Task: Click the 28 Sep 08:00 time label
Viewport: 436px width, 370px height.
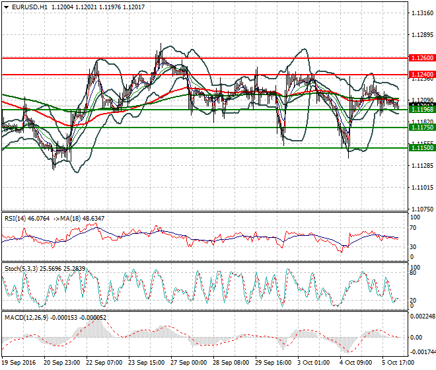Action: coord(231,363)
